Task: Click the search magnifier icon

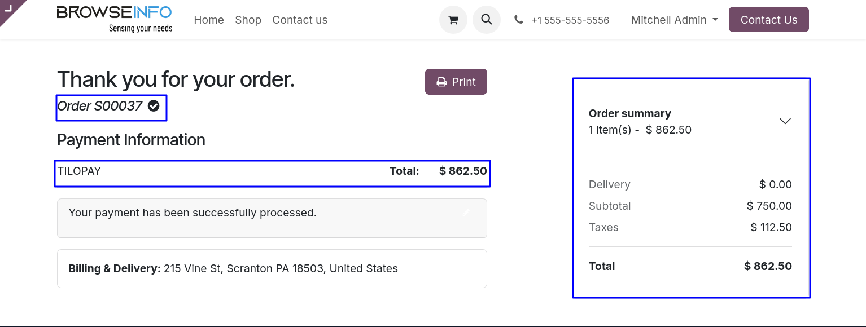Action: (x=487, y=20)
